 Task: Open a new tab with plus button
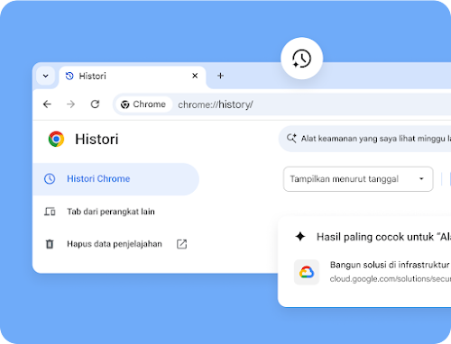tap(220, 76)
